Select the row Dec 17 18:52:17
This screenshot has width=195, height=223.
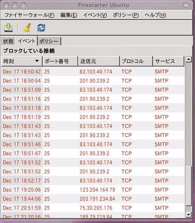pos(93,181)
